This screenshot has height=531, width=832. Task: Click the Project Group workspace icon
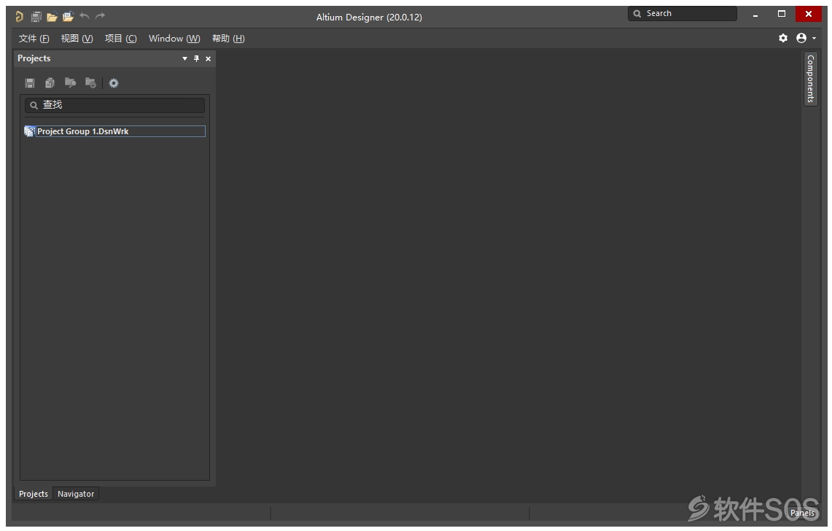point(30,131)
